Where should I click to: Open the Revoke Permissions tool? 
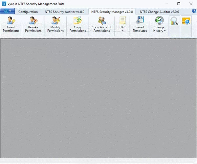coord(33,25)
